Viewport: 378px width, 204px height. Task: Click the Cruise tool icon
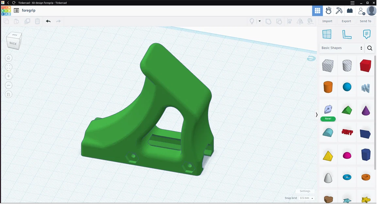click(x=310, y=22)
